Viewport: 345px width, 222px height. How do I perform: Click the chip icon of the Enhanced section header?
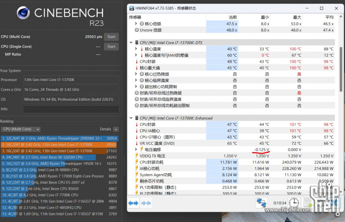pyautogui.click(x=137, y=118)
